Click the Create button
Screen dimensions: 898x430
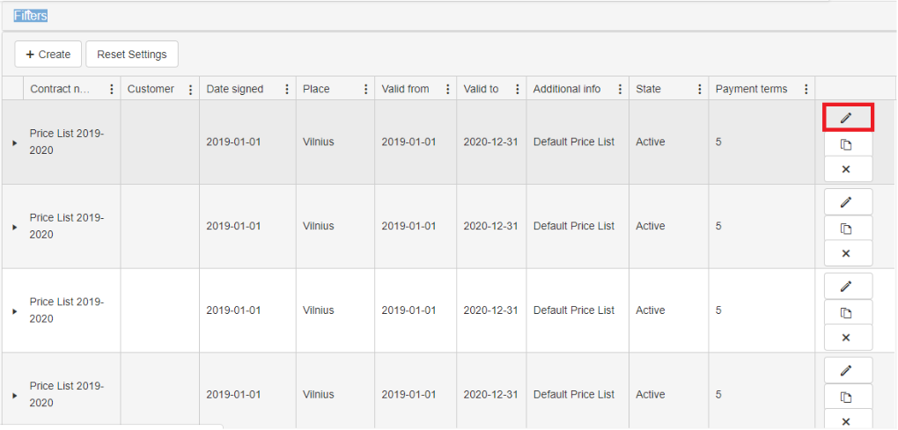[x=48, y=55]
